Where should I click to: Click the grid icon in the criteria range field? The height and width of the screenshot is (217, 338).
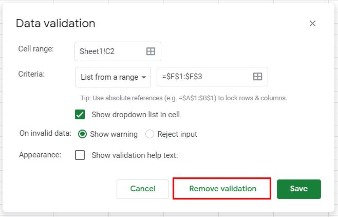[258, 77]
